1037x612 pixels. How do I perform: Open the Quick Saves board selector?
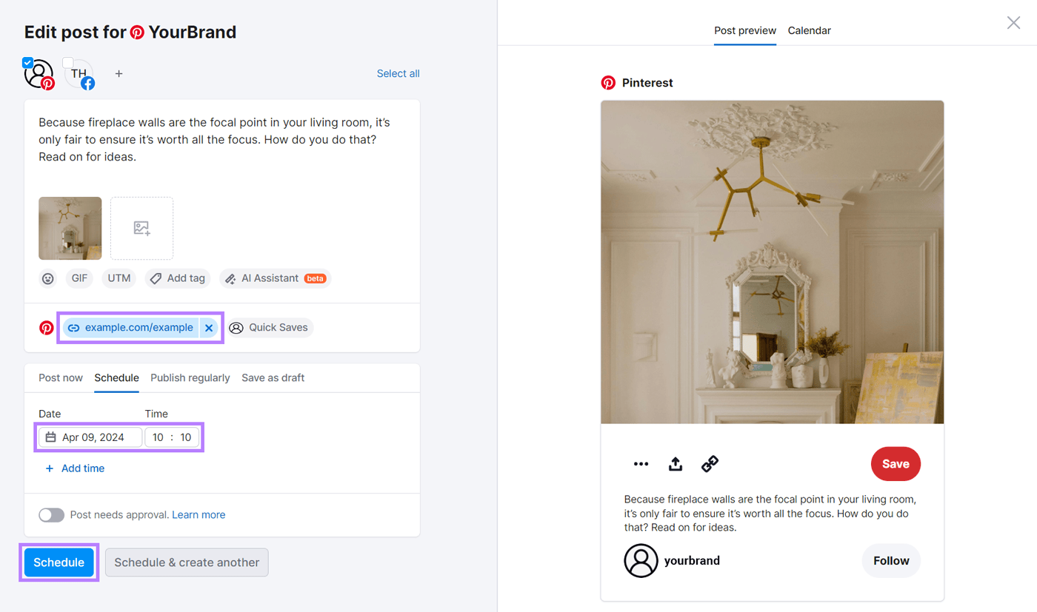coord(270,327)
